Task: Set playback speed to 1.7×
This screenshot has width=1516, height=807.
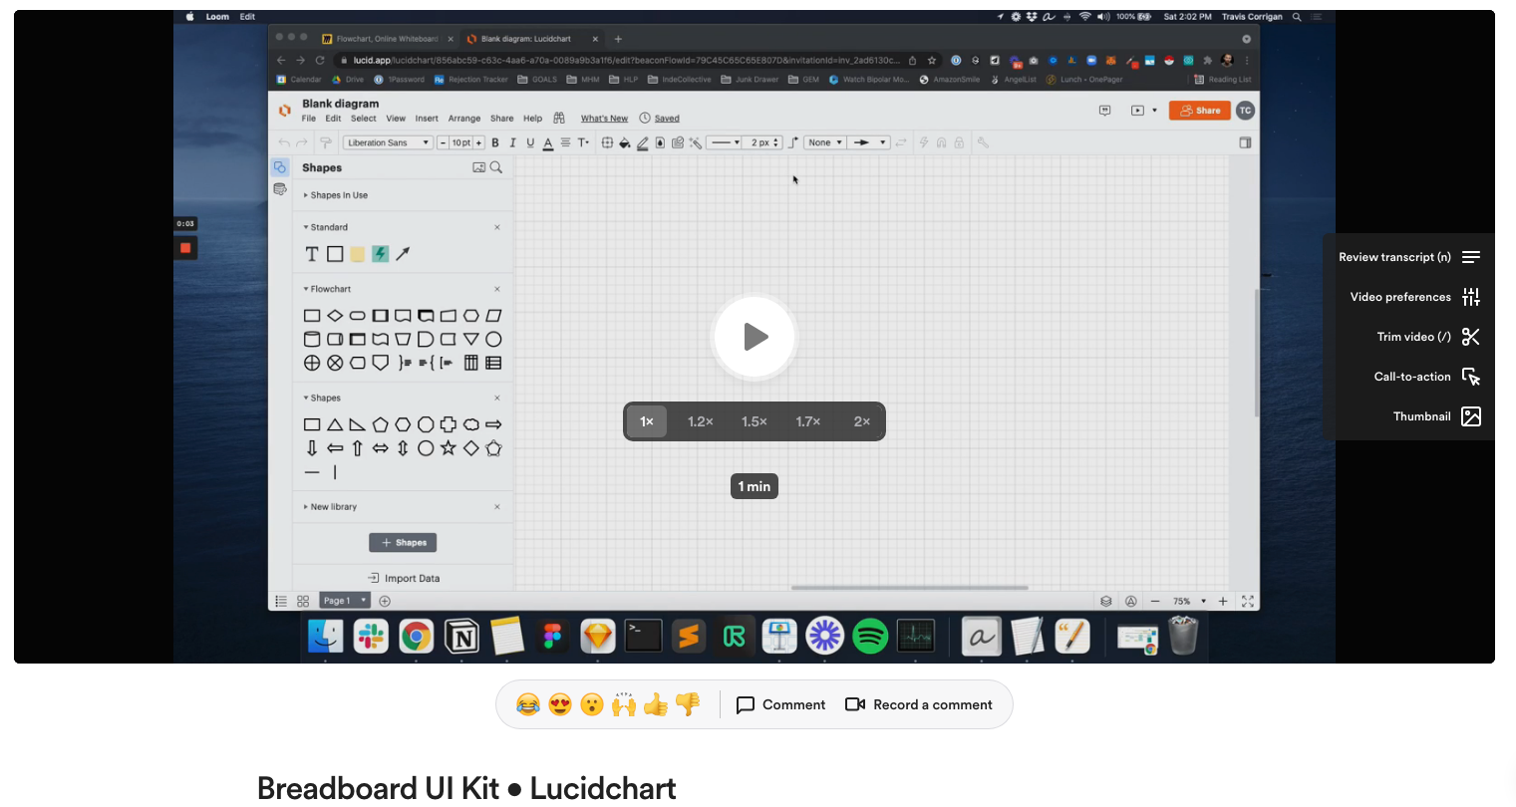Action: 808,421
